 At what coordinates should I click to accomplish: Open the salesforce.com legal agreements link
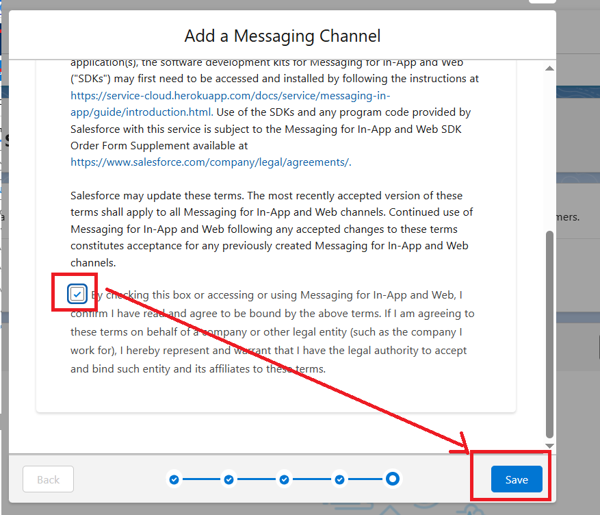(210, 162)
